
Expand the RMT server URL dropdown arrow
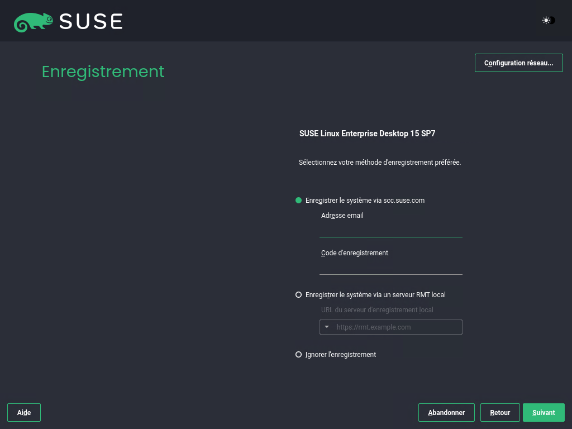click(327, 327)
